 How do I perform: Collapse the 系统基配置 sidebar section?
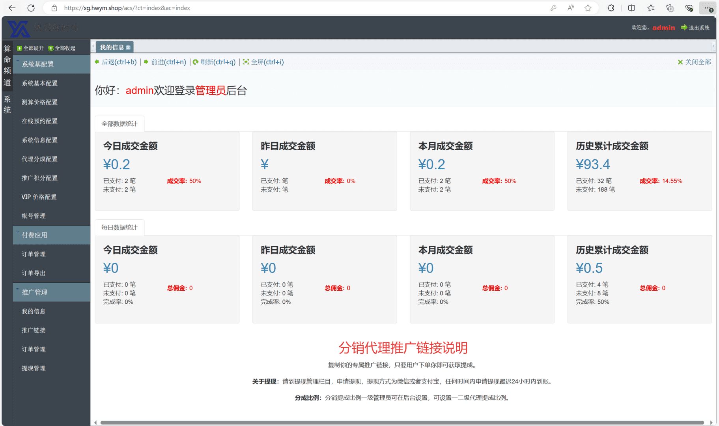(x=51, y=64)
